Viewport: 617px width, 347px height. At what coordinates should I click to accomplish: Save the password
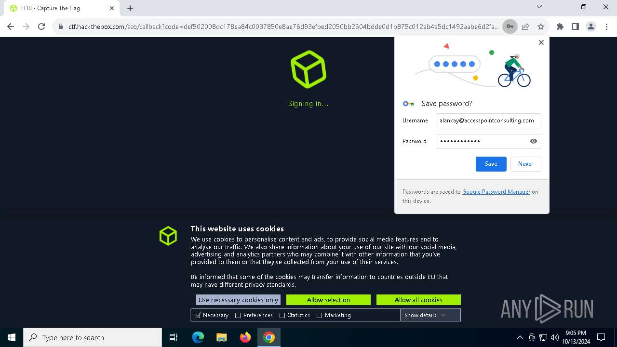(x=491, y=164)
